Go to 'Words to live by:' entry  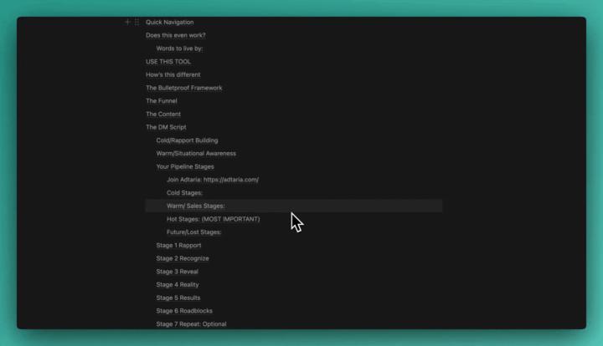179,48
